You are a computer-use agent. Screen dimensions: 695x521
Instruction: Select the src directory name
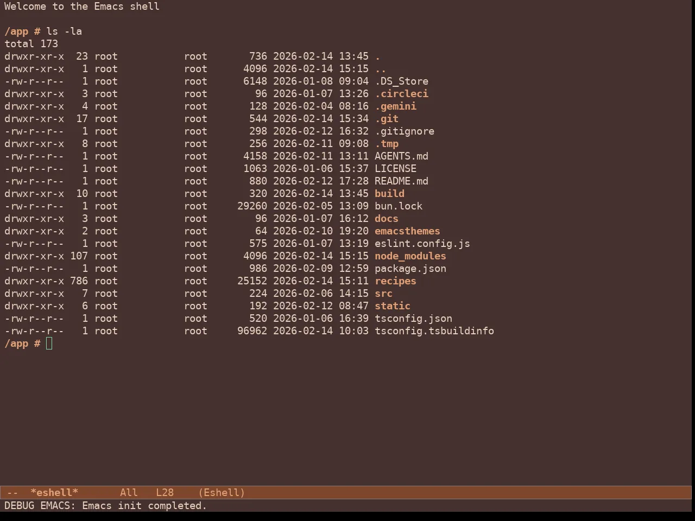coord(383,294)
